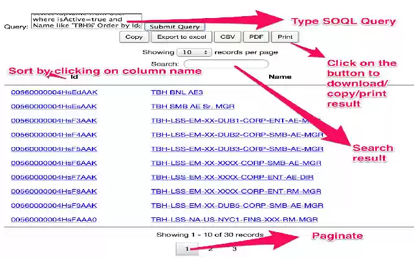This screenshot has height=258, width=414.
Task: Open record 00560000004HsF9AAK link
Action: (x=54, y=206)
